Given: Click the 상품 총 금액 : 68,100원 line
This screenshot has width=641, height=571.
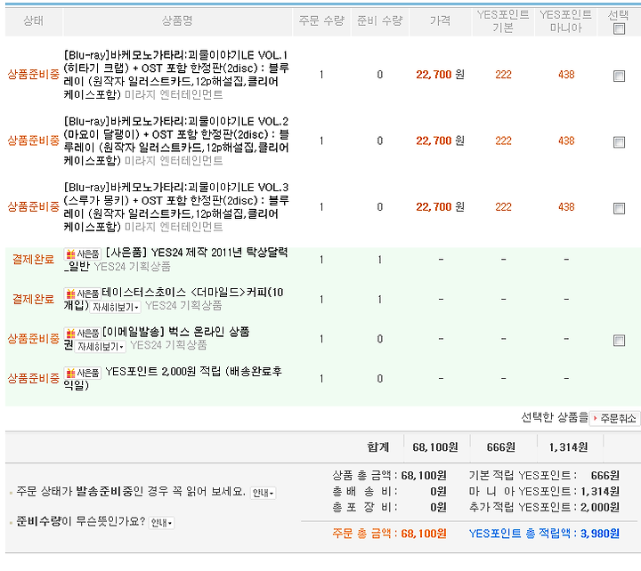Looking at the screenshot, I should [389, 476].
